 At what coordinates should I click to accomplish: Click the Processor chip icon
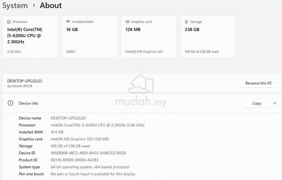9,22
